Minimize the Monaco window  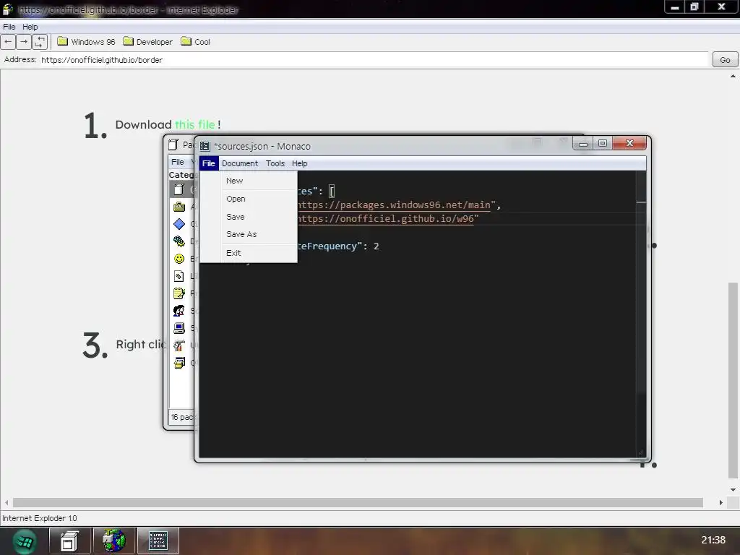click(x=583, y=143)
